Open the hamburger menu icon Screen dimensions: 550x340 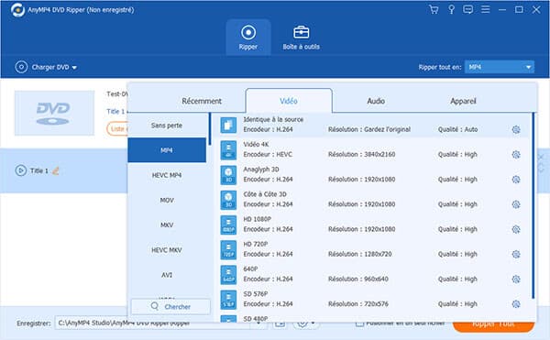(x=486, y=9)
